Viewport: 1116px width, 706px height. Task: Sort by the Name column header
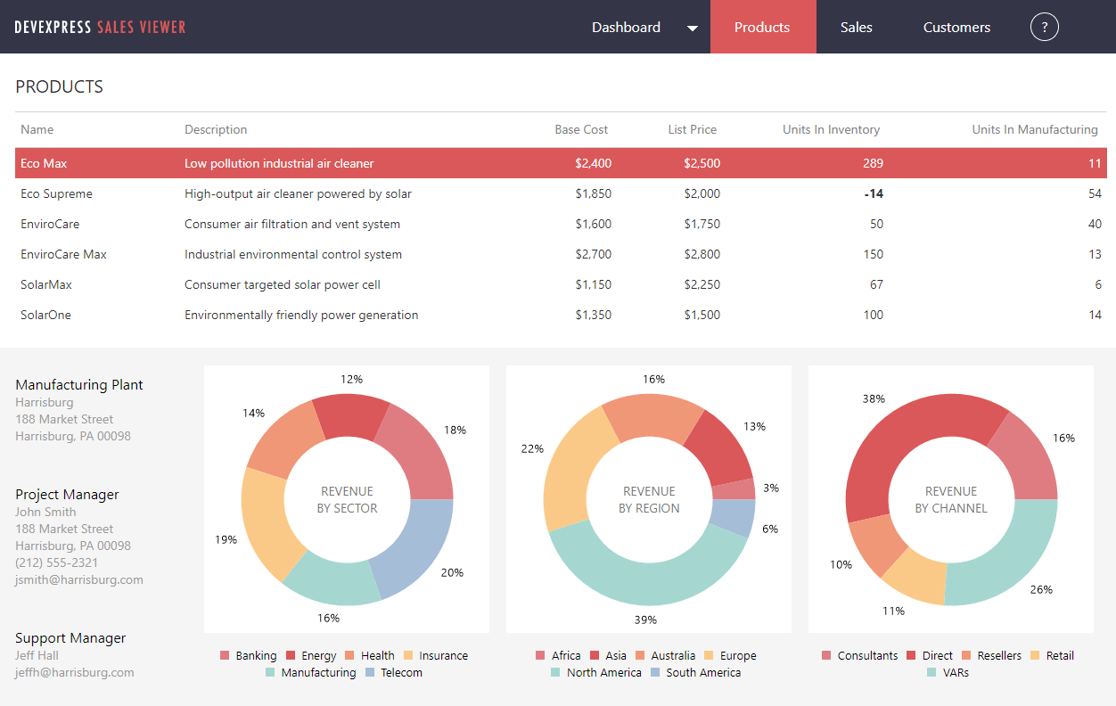click(x=37, y=129)
